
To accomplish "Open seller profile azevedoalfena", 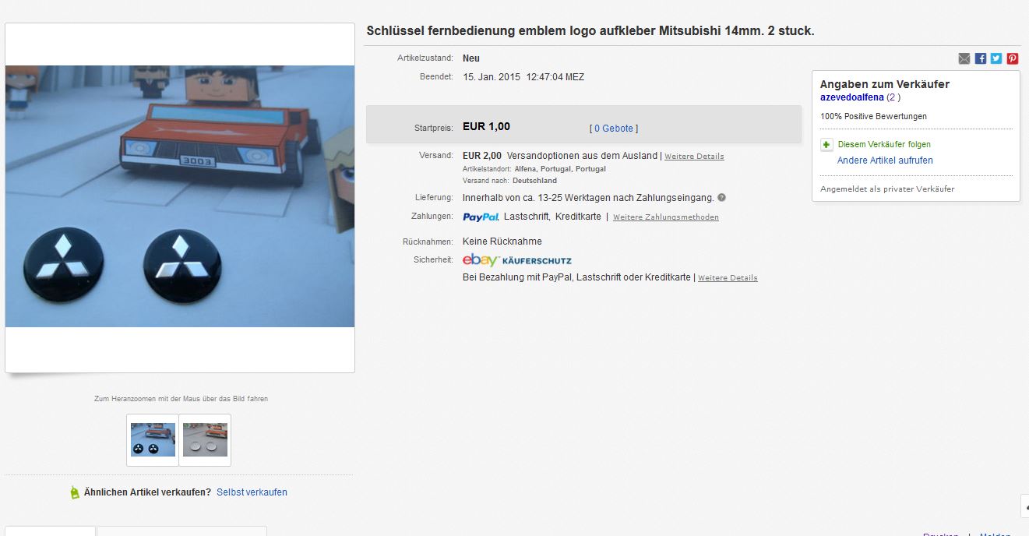I will click(x=852, y=97).
